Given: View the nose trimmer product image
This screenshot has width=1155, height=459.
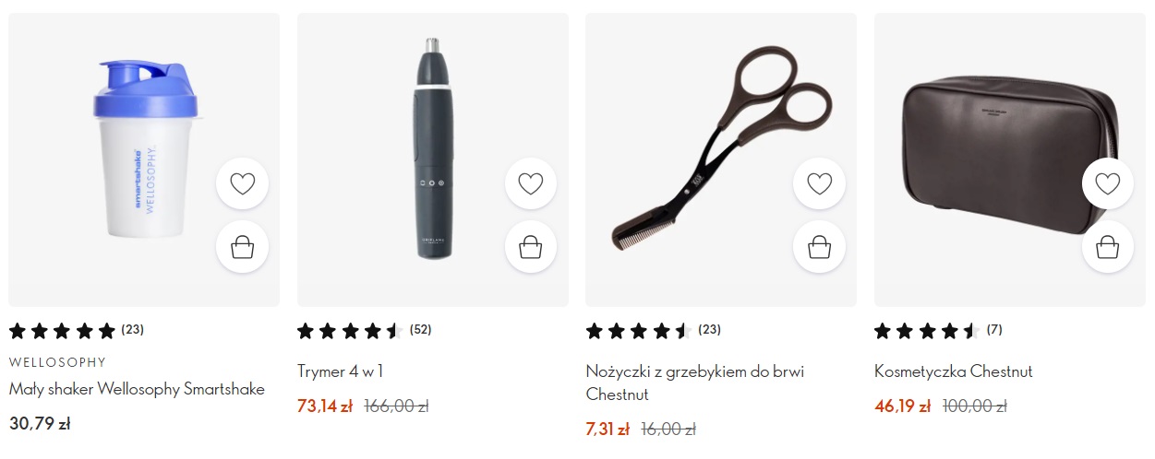Looking at the screenshot, I should [x=432, y=159].
